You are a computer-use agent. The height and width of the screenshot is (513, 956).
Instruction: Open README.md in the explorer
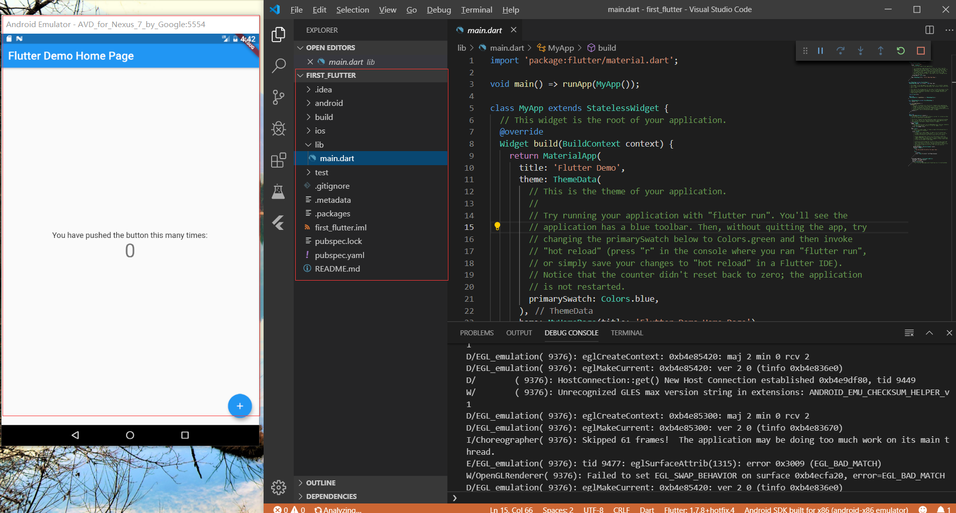click(x=372, y=269)
